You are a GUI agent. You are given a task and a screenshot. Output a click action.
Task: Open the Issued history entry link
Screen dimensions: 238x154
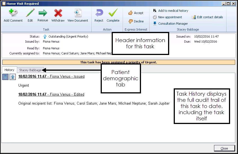coord(51,76)
